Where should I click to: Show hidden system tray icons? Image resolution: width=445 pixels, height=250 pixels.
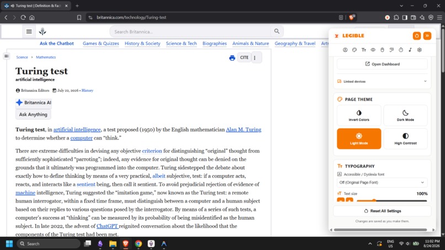[x=370, y=243]
